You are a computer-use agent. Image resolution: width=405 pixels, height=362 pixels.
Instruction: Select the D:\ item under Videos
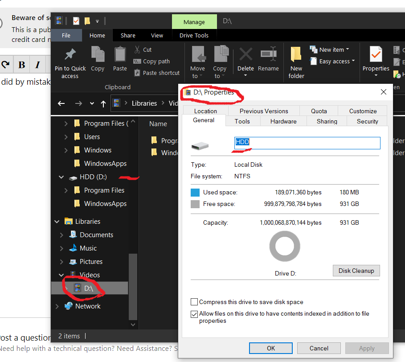coord(90,288)
